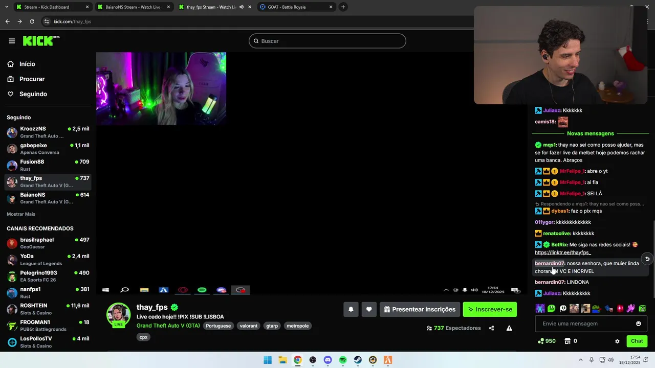Open chat settings gear

click(617, 341)
